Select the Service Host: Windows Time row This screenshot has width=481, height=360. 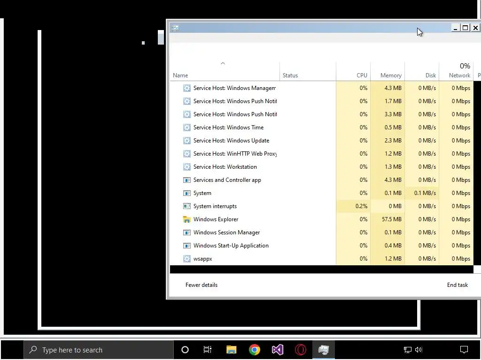(321, 127)
